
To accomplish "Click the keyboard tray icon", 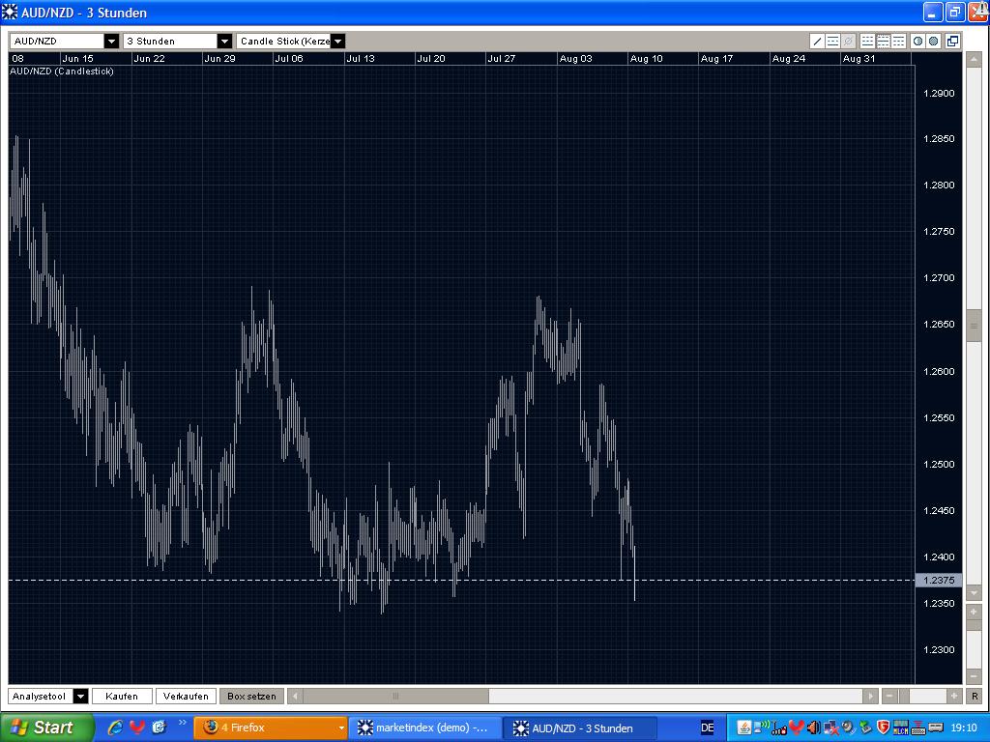I will click(918, 728).
